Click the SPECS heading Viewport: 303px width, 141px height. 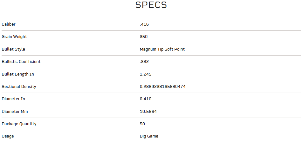pyautogui.click(x=151, y=5)
